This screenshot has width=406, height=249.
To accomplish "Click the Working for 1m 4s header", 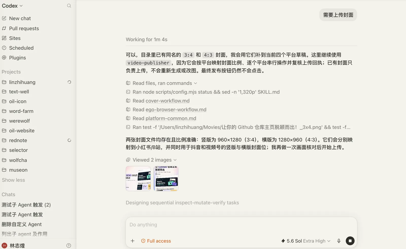I will pos(146,39).
